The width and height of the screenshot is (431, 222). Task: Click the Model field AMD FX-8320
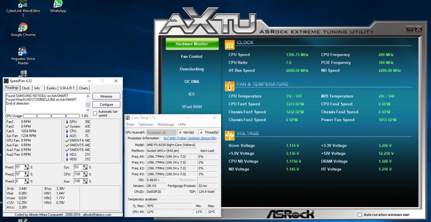182,145
